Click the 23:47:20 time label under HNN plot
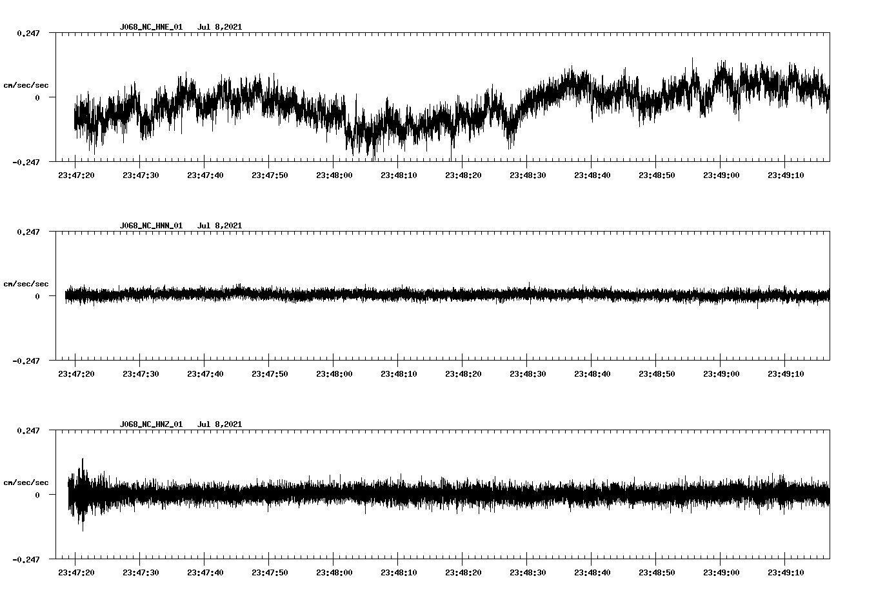The height and width of the screenshot is (596, 876). [76, 373]
